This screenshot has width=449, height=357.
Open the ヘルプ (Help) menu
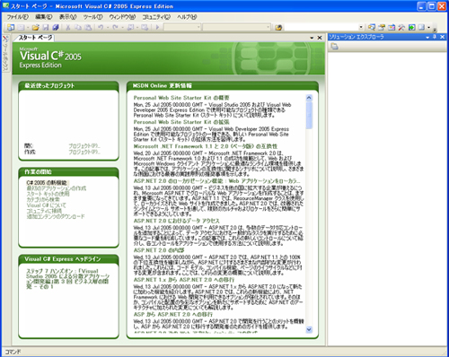click(187, 17)
